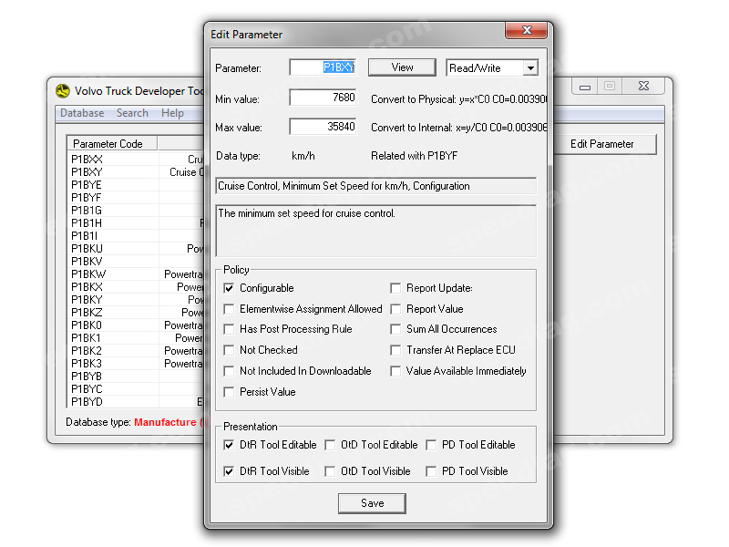Open the Help menu

pyautogui.click(x=172, y=113)
